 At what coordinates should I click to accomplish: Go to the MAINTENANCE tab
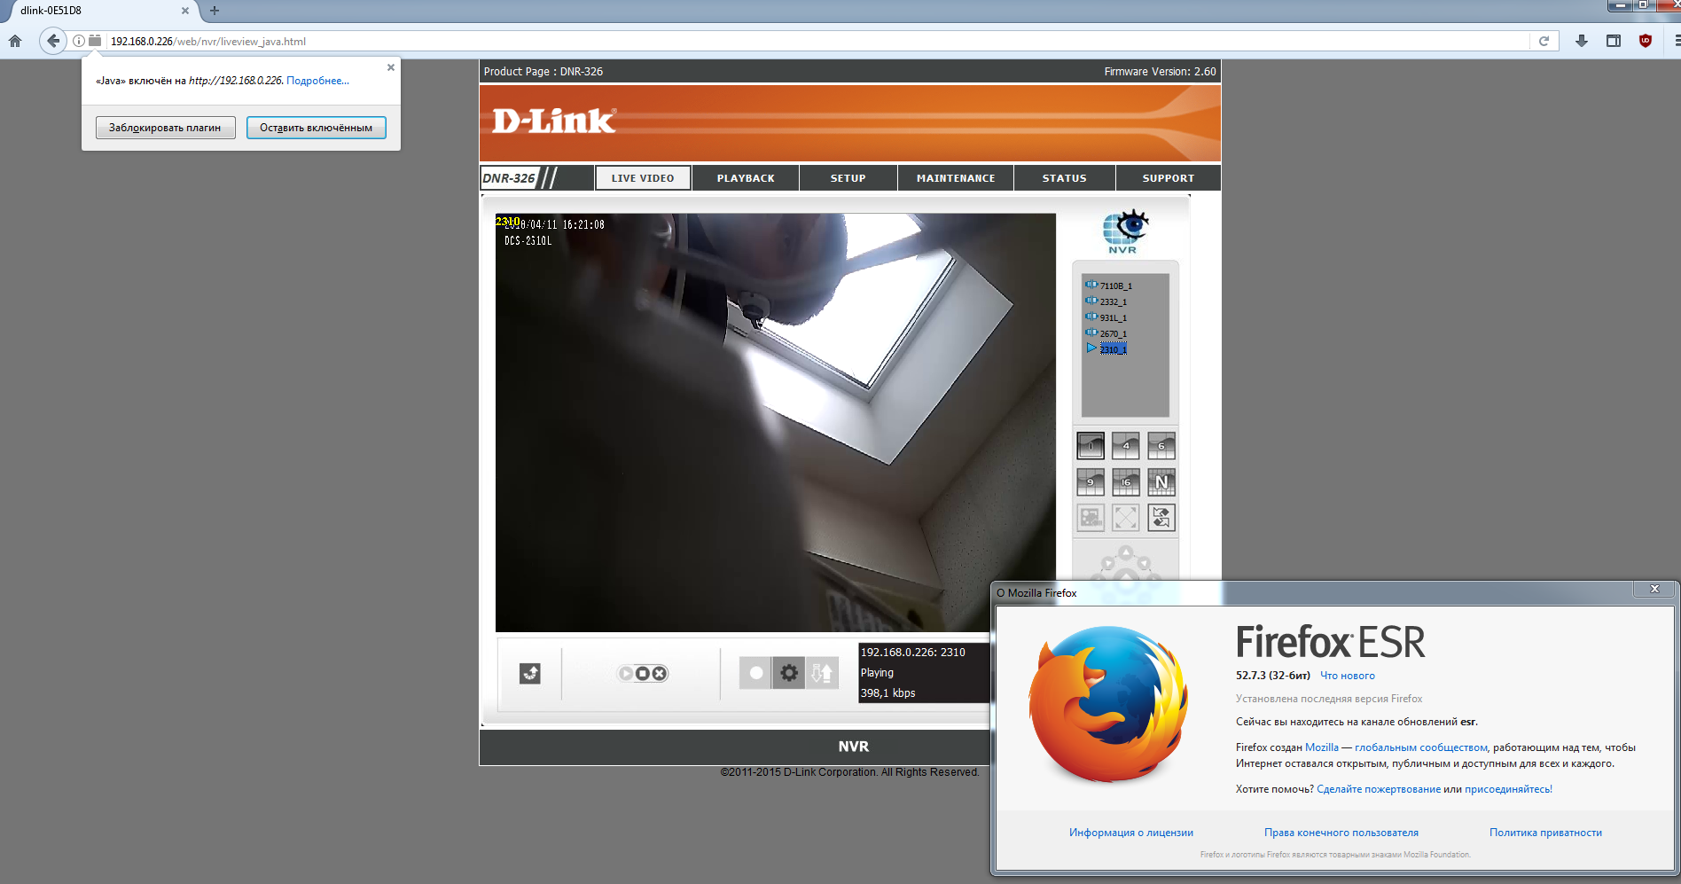coord(955,178)
